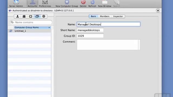Image resolution: width=173 pixels, height=97 pixels.
Task: Click the Group ID field
Action: tap(90, 36)
